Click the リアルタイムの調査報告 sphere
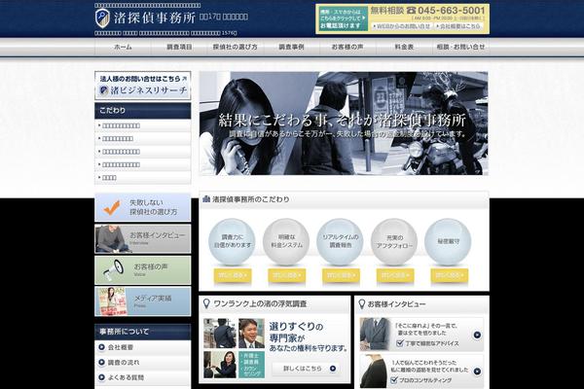Screen dimensions: 584x389 [x=340, y=241]
